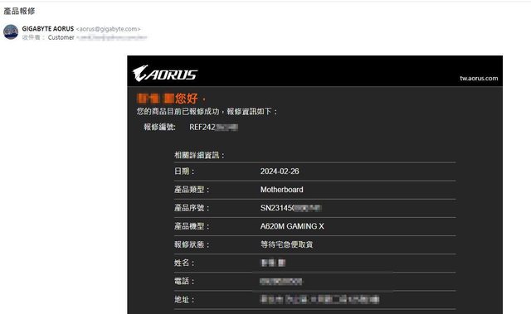Click the Motherboard product type value
The width and height of the screenshot is (531, 314).
(281, 190)
